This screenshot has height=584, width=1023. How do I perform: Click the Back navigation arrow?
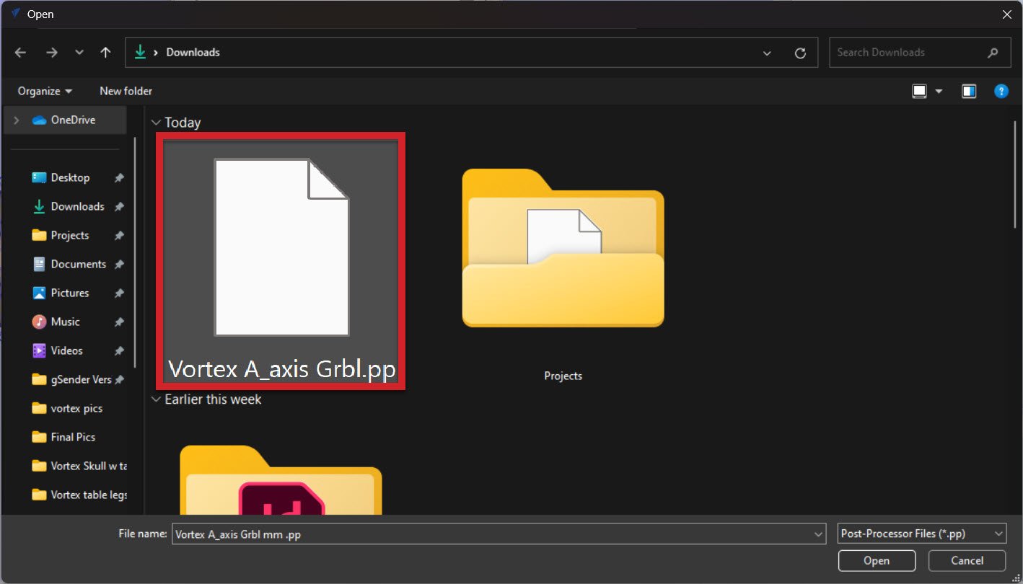[x=20, y=53]
